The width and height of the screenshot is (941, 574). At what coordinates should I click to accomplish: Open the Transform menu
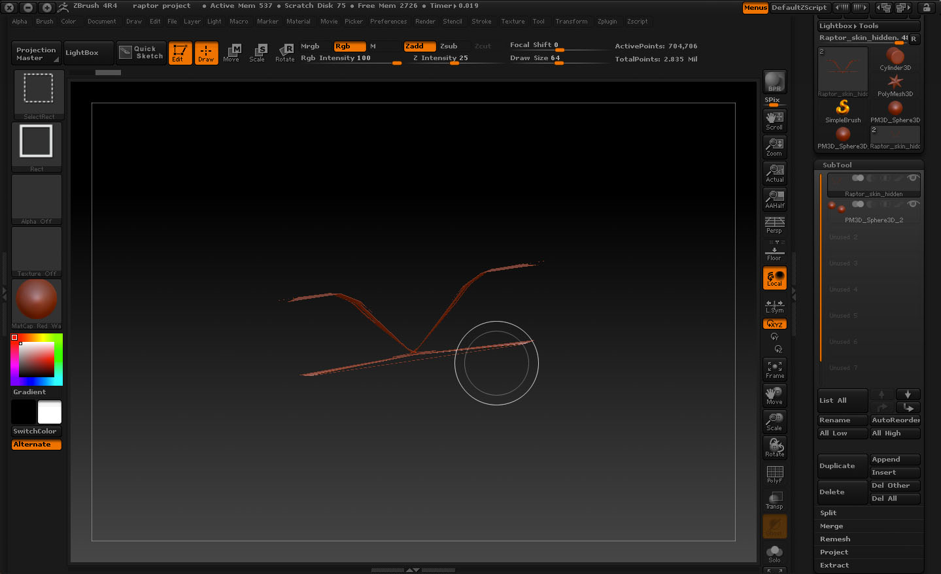point(572,21)
